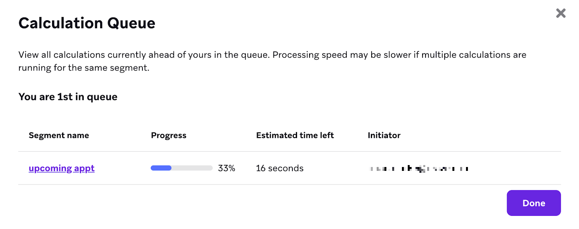Click the 'Processing speed may be slower' sentence
Screen dimensions: 579x229
399,55
